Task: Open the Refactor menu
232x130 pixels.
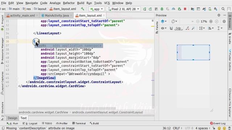Action: point(69,3)
